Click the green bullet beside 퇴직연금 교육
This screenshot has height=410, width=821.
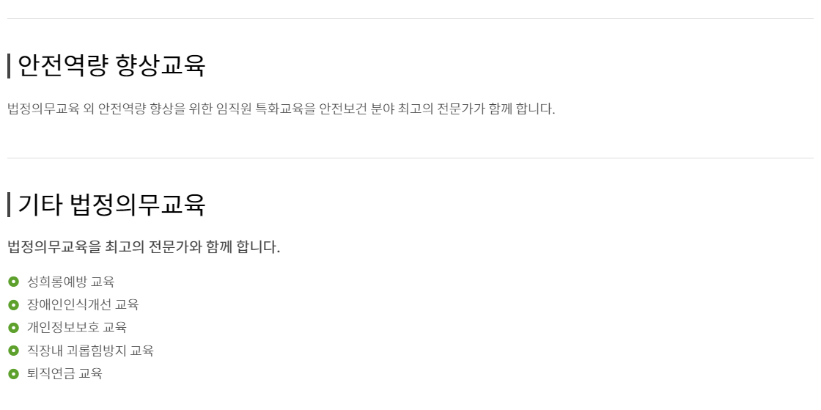tap(13, 373)
